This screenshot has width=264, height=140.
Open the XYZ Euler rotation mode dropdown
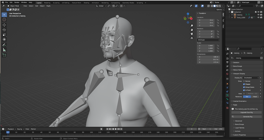click(208, 40)
